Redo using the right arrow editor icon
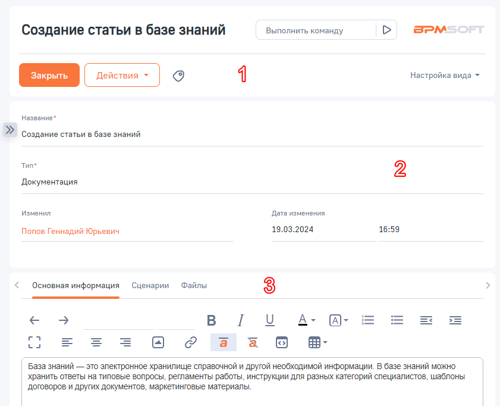Screen dimensions: 500x406 pos(64,320)
